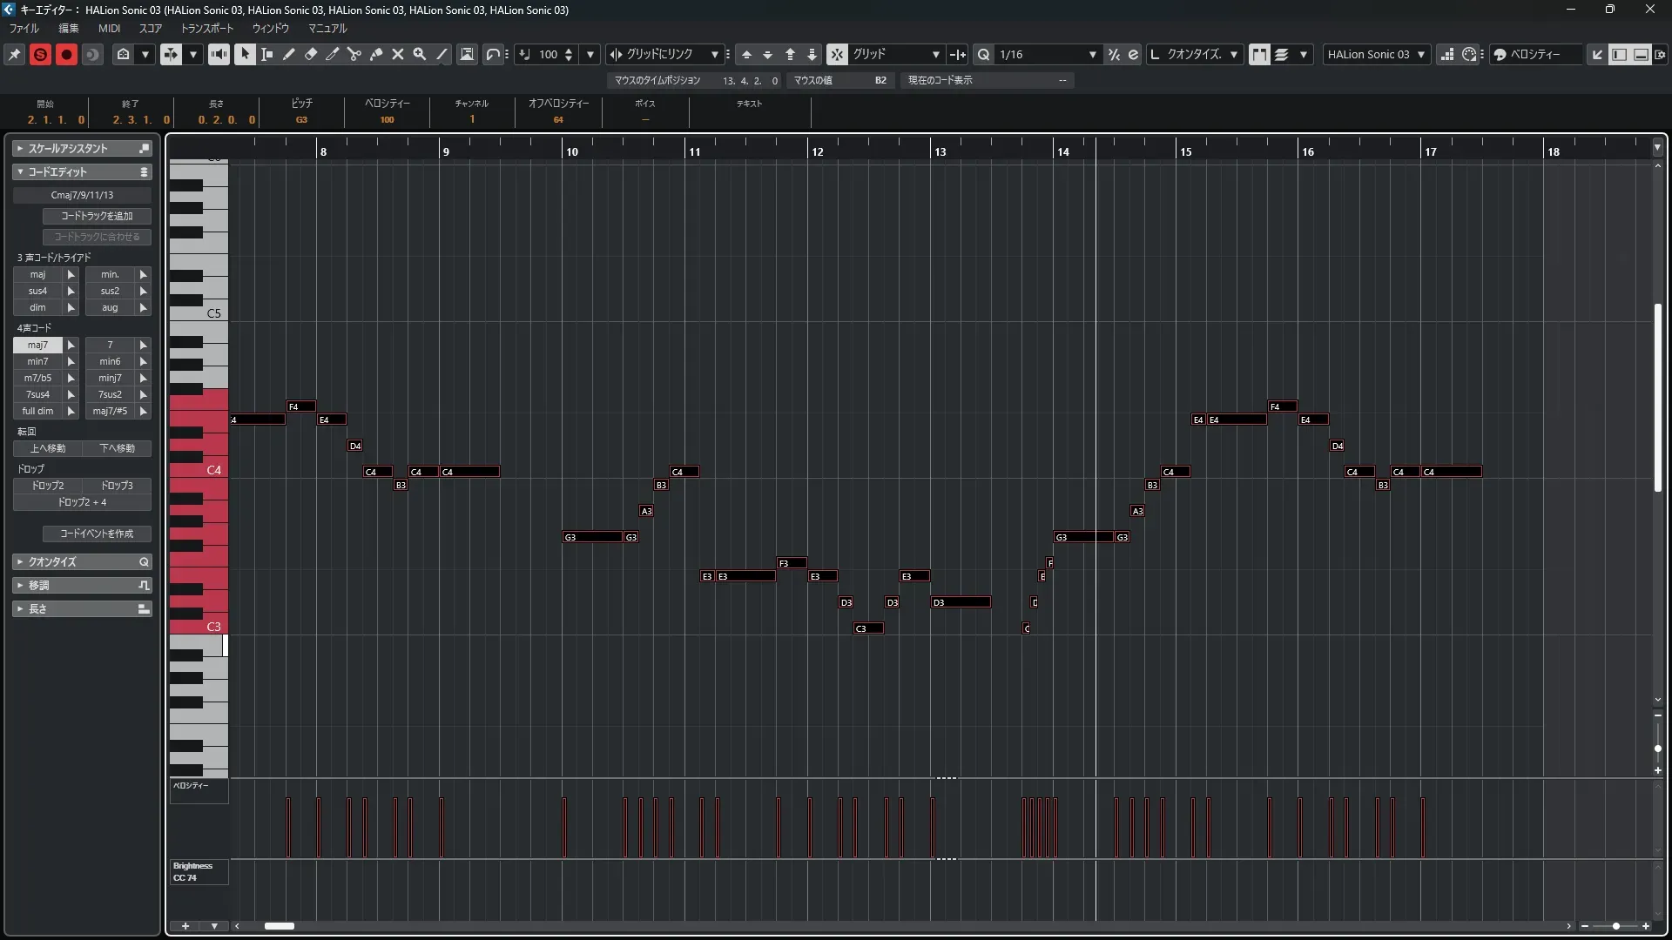The width and height of the screenshot is (1672, 940).
Task: Select the Glue tool
Action: [x=376, y=54]
